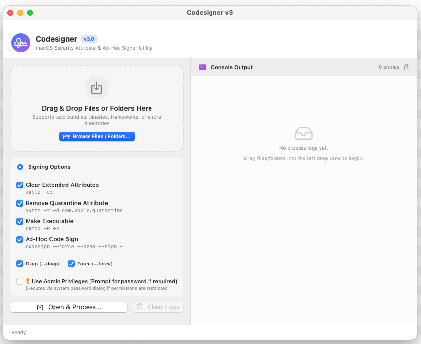This screenshot has height=344, width=421.
Task: Click the 'Signing Options' section title
Action: (49, 167)
